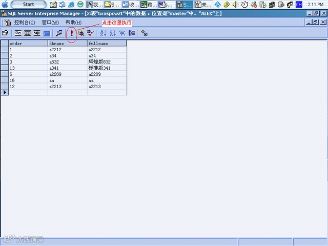This screenshot has width=328, height=246.
Task: Switch to the folder taskbar button S...
Action: (x=113, y=4)
